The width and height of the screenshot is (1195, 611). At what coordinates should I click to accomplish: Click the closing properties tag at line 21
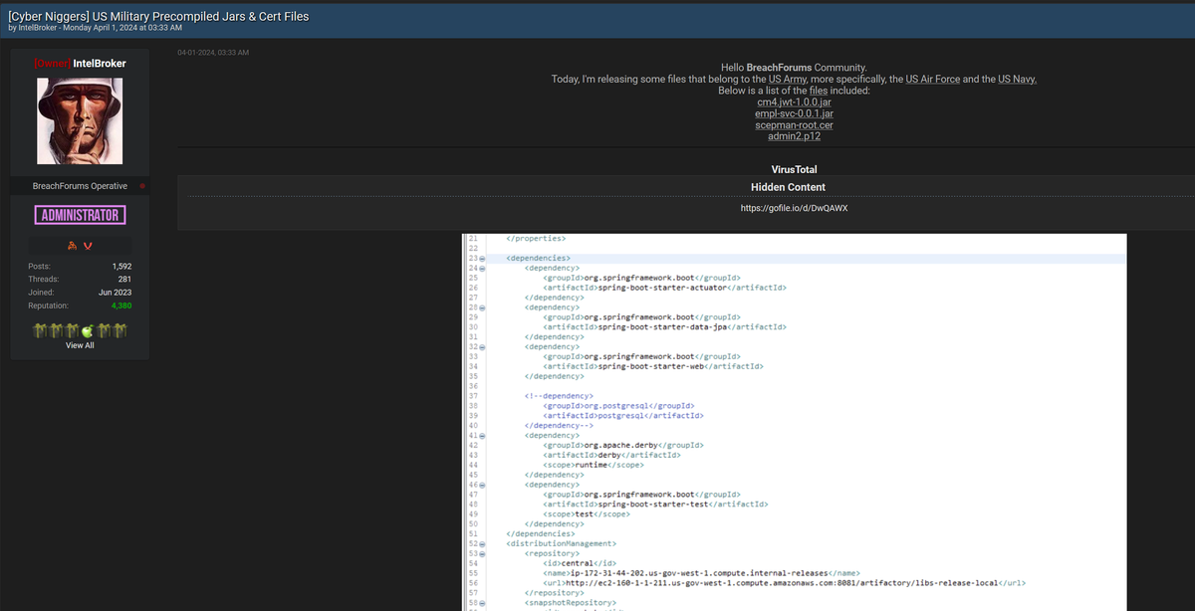537,239
